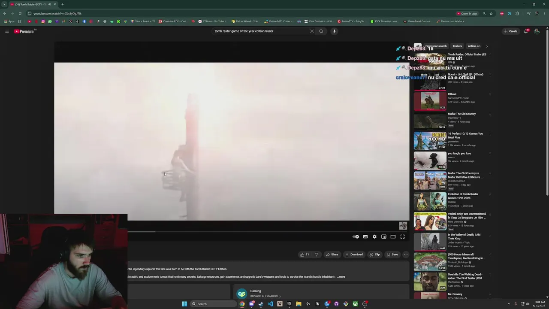This screenshot has height=309, width=549.
Task: Open Tomb Raider Official Trailer thumbnail
Action: pyautogui.click(x=430, y=62)
